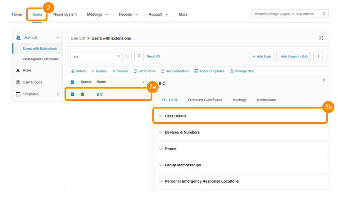
Task: Switch to the Outbound Calls/Faxes tab
Action: pos(205,100)
